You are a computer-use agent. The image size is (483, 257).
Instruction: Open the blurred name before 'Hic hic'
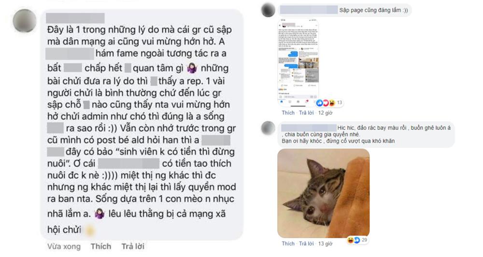(x=309, y=128)
